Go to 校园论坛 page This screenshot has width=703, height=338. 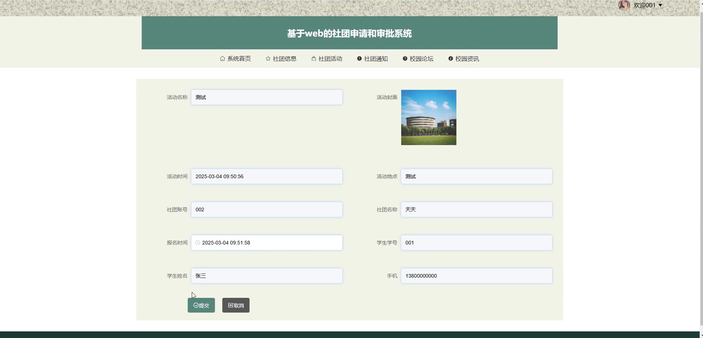[x=421, y=59]
